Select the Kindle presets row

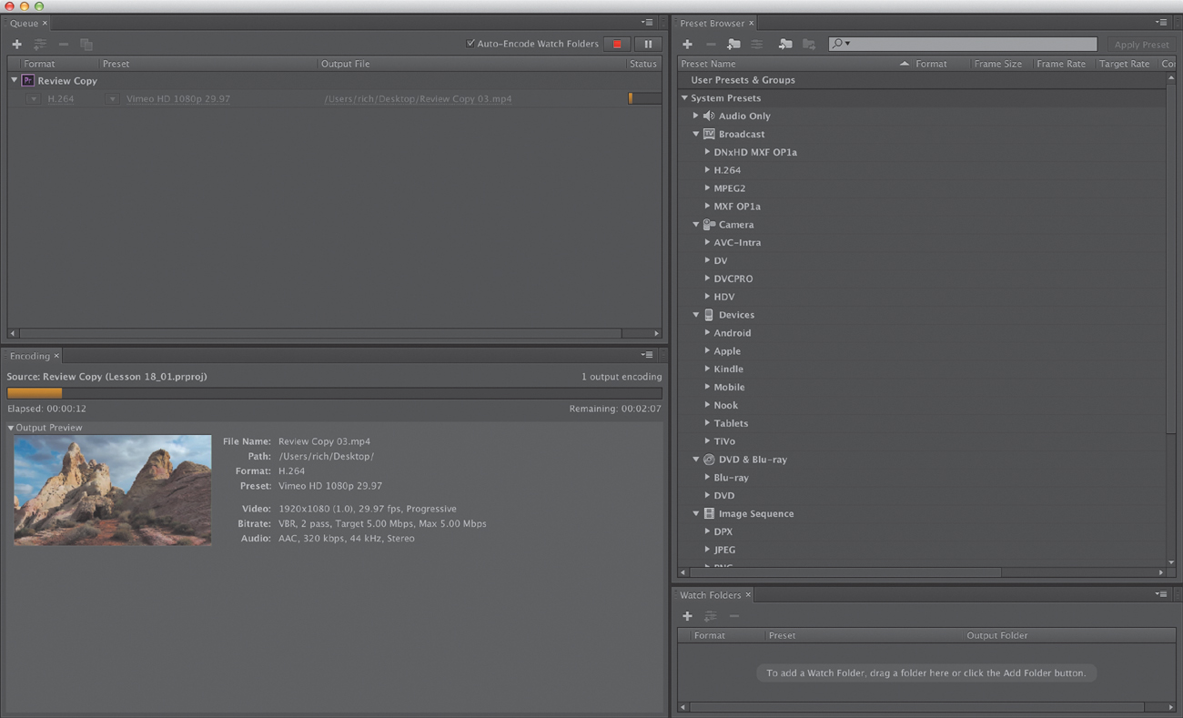point(923,369)
